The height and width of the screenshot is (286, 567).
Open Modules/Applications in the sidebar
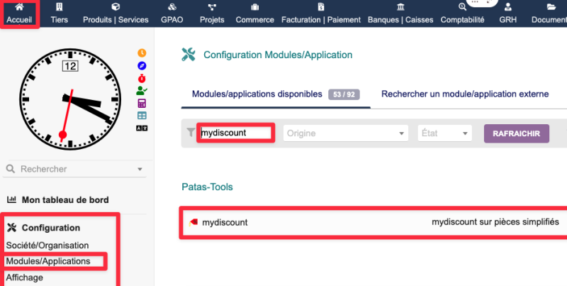[x=48, y=261]
